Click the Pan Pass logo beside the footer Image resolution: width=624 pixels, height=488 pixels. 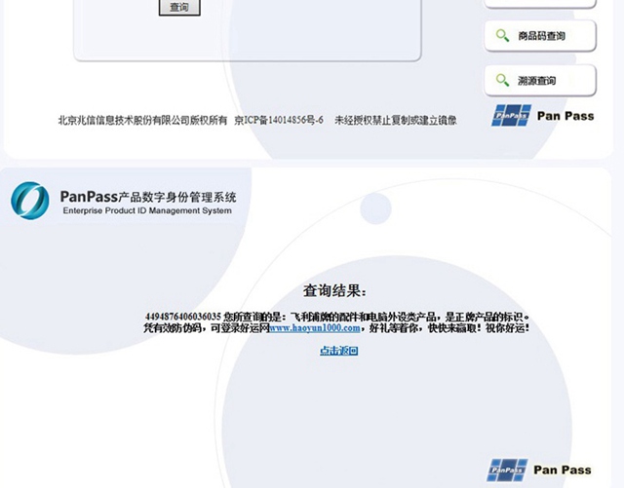click(542, 116)
